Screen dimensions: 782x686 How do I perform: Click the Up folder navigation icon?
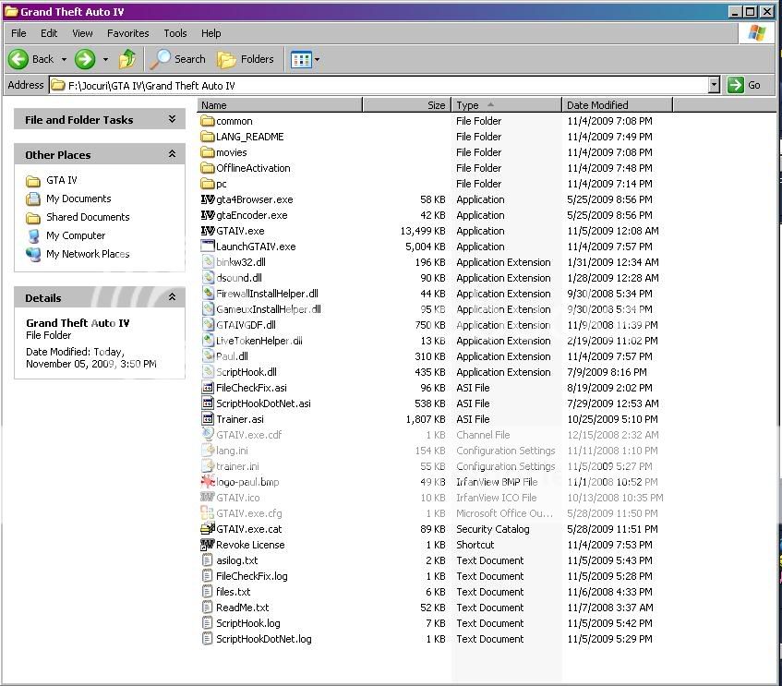[x=127, y=58]
